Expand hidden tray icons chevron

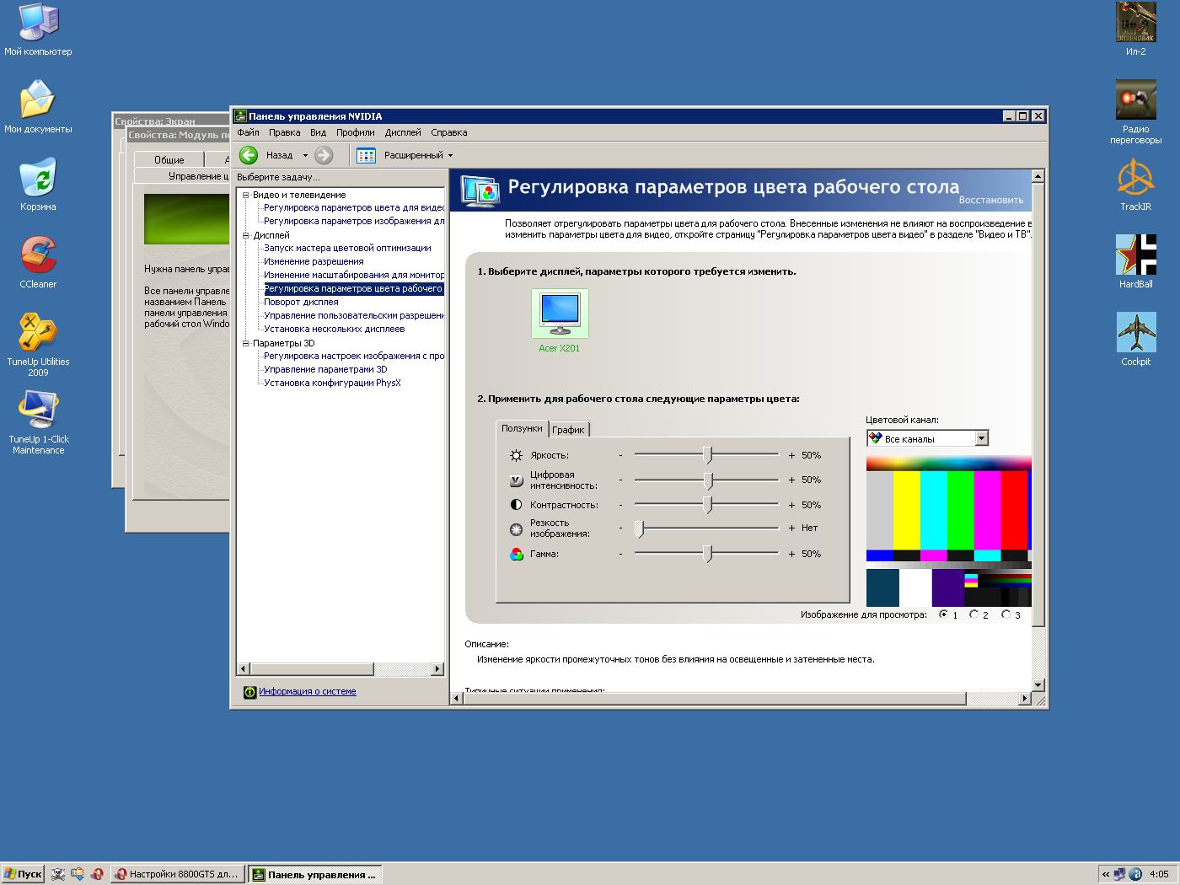(x=1106, y=874)
